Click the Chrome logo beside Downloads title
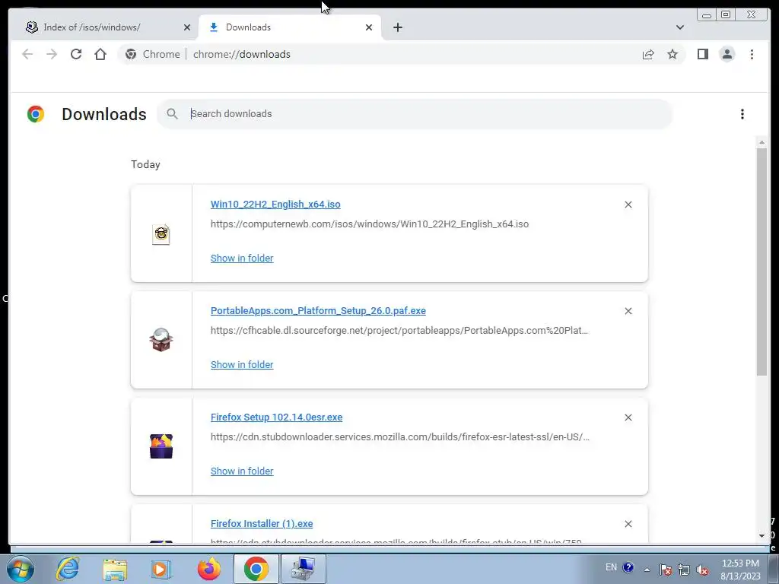 point(36,114)
